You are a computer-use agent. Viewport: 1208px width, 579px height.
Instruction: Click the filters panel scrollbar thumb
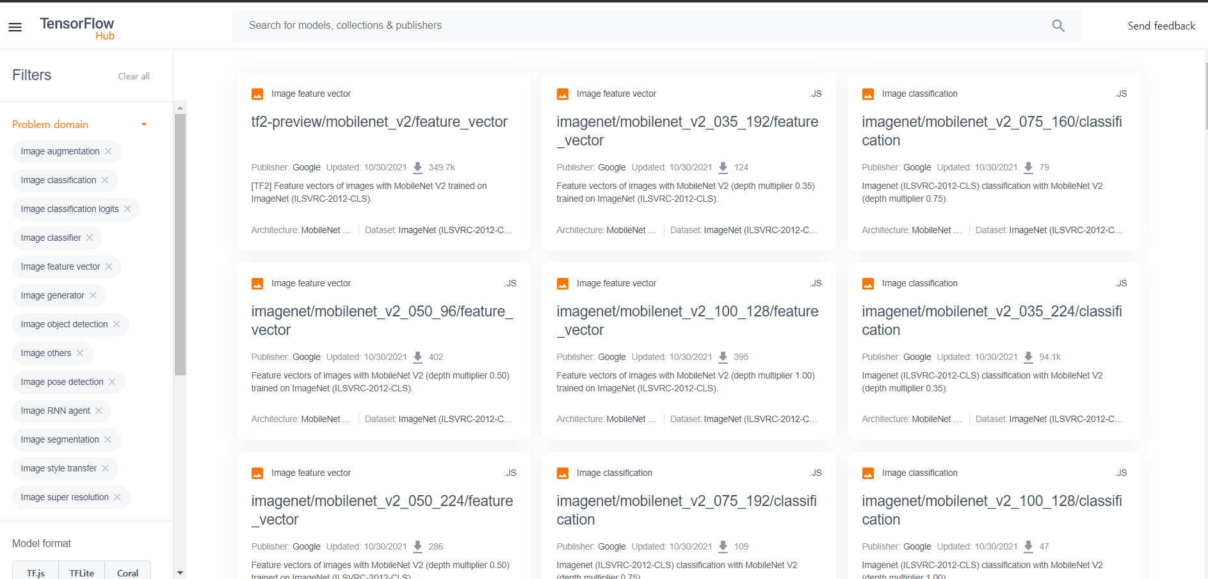point(180,245)
